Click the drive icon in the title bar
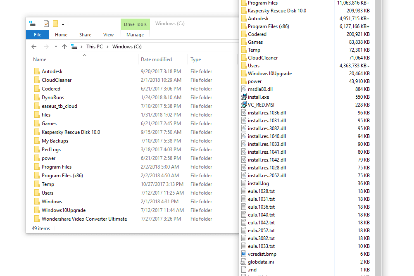The width and height of the screenshot is (414, 276). click(33, 24)
